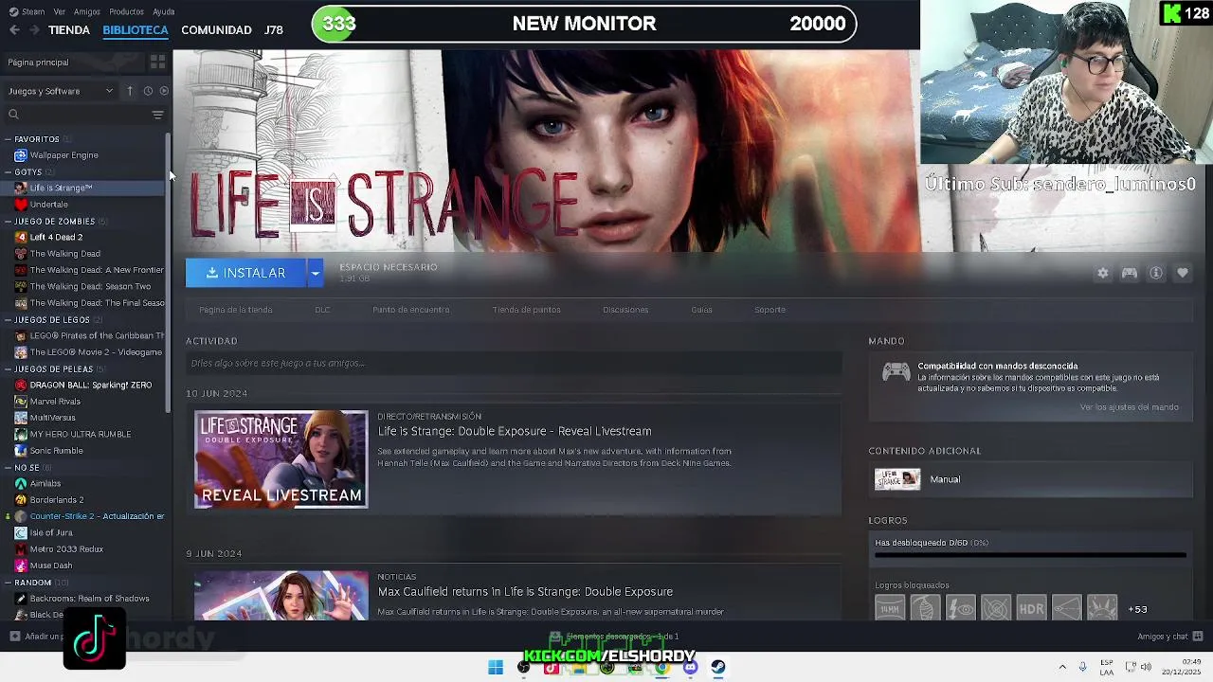Filter ready-to-play games with play icon
The image size is (1213, 682).
tap(164, 91)
